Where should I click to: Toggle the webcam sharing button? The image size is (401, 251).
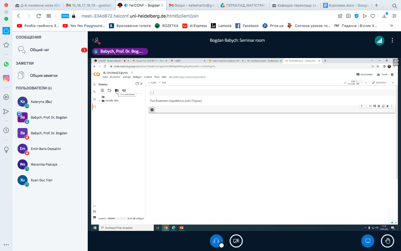click(236, 241)
